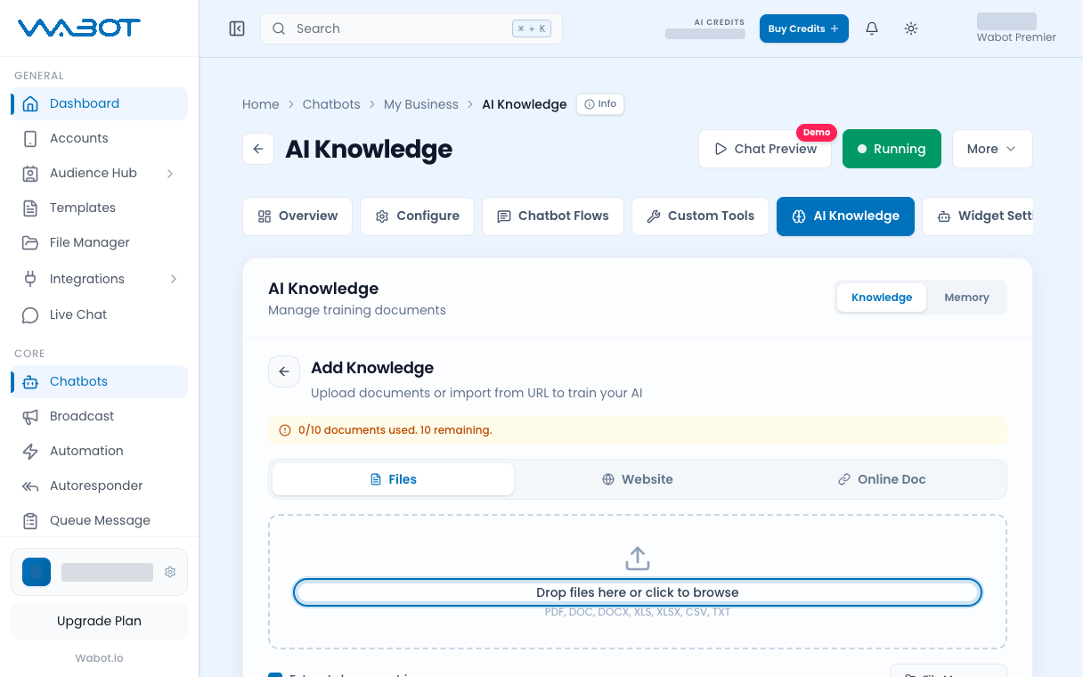Open Queue Message section
The height and width of the screenshot is (677, 1083).
(99, 520)
